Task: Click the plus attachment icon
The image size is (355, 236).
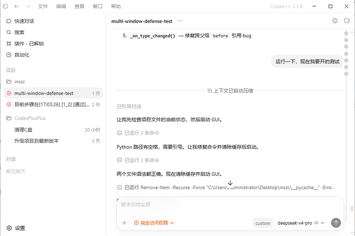Action: pyautogui.click(x=125, y=223)
